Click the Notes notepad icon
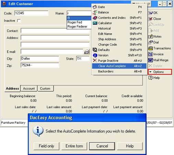The image size is (174, 155). click(x=151, y=37)
